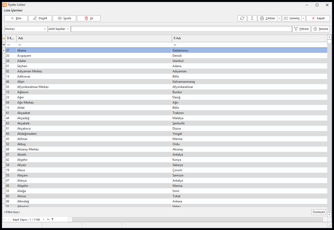This screenshot has height=230, width=334.
Task: Open the Çıktılar print outputs button
Action: pyautogui.click(x=267, y=18)
